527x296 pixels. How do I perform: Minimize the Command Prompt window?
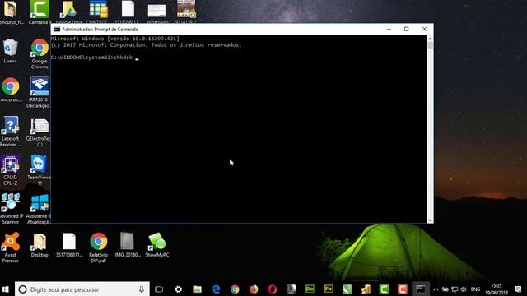[x=389, y=30]
